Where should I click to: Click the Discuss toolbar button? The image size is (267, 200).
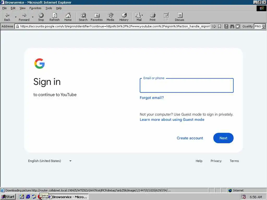pyautogui.click(x=179, y=17)
